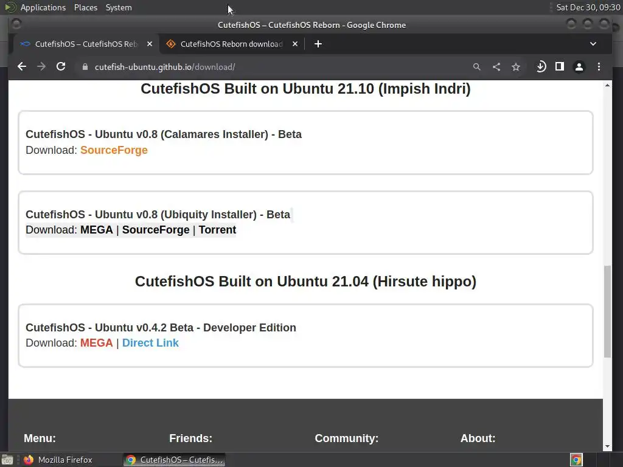Viewport: 623px width, 467px height.
Task: Open SourceForge link for Ubiquity Installer
Action: [156, 230]
